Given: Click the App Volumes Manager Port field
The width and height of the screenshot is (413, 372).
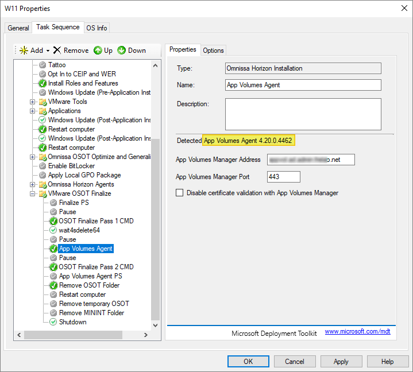Looking at the screenshot, I should coord(284,177).
